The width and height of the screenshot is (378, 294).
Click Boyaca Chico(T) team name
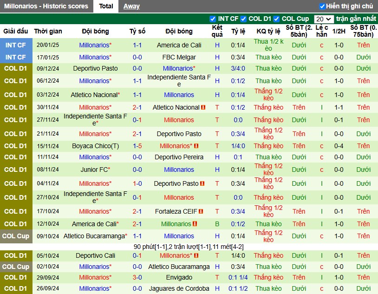click(95, 146)
